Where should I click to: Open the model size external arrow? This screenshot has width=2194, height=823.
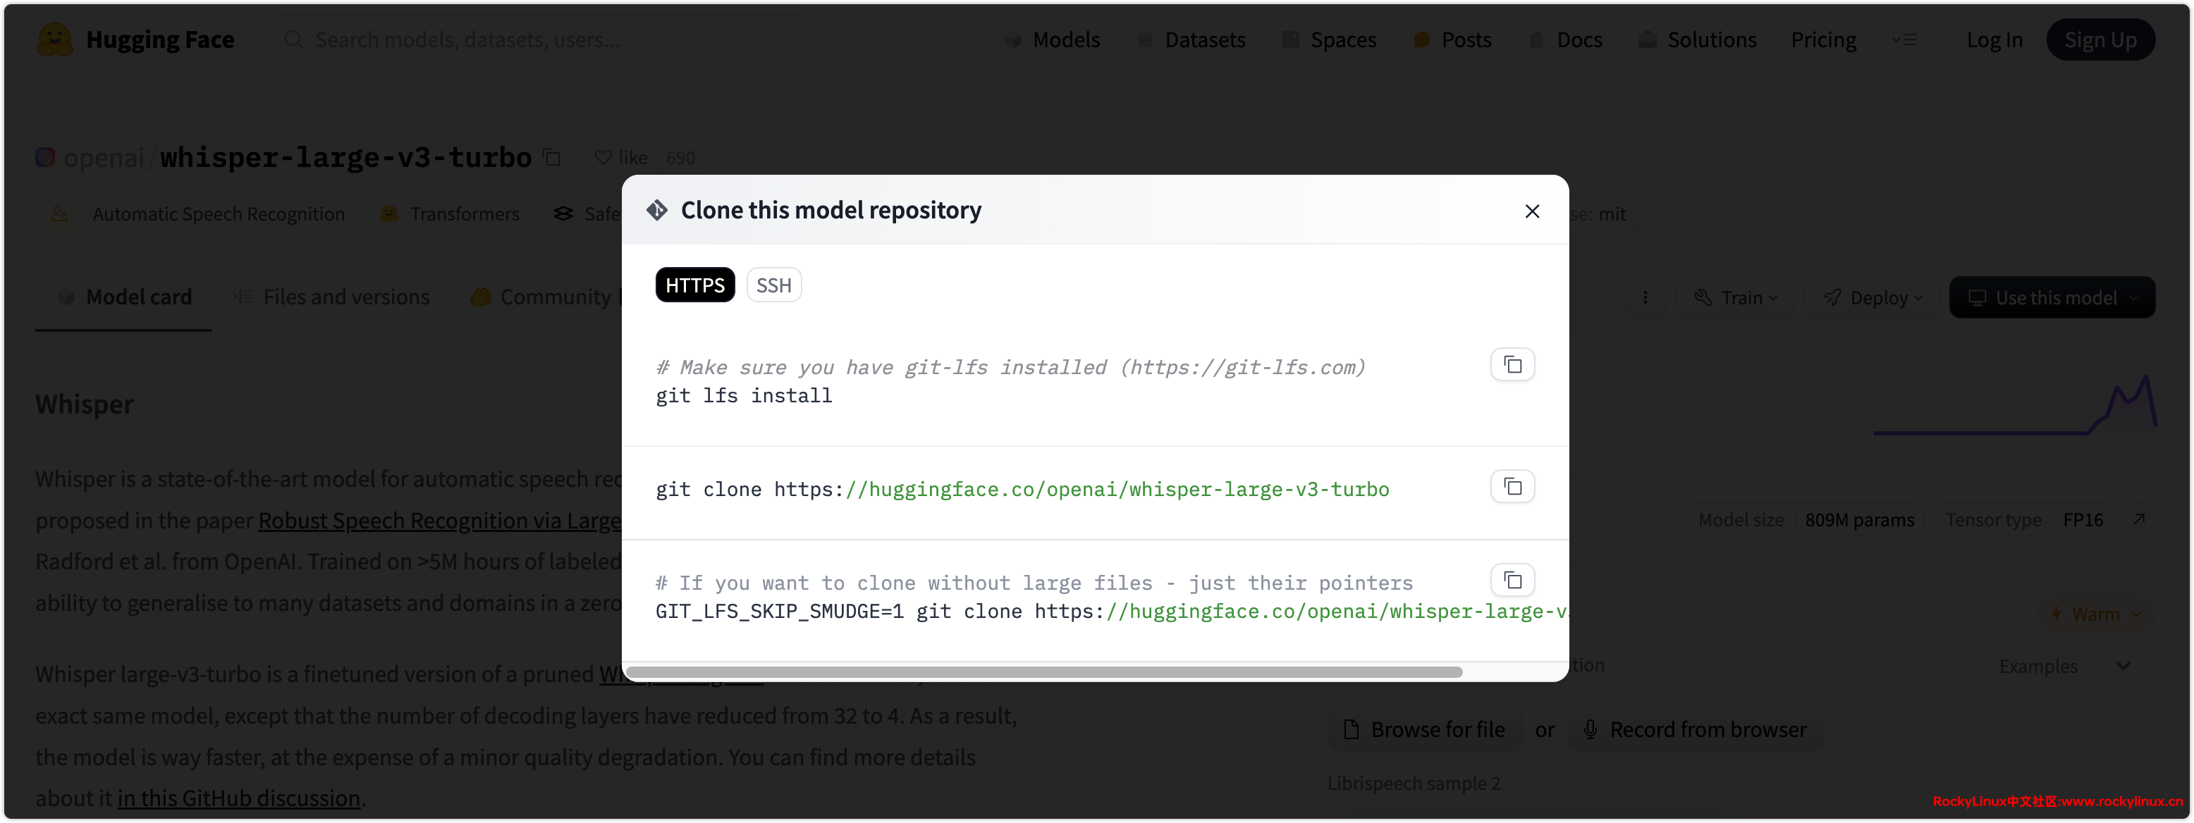2138,519
